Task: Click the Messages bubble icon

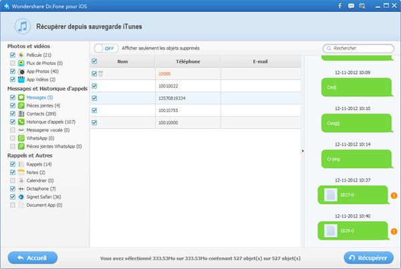Action: [x=21, y=97]
